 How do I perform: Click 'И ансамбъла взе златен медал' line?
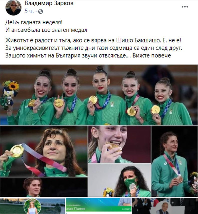coord(46,30)
